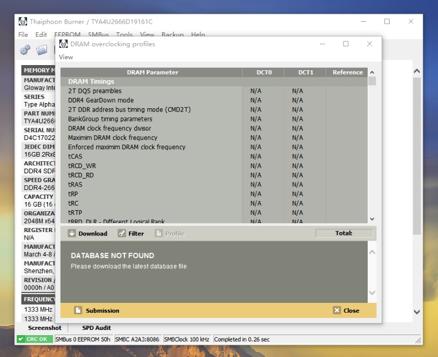Click the Download icon in dialog toolbar

pos(72,234)
